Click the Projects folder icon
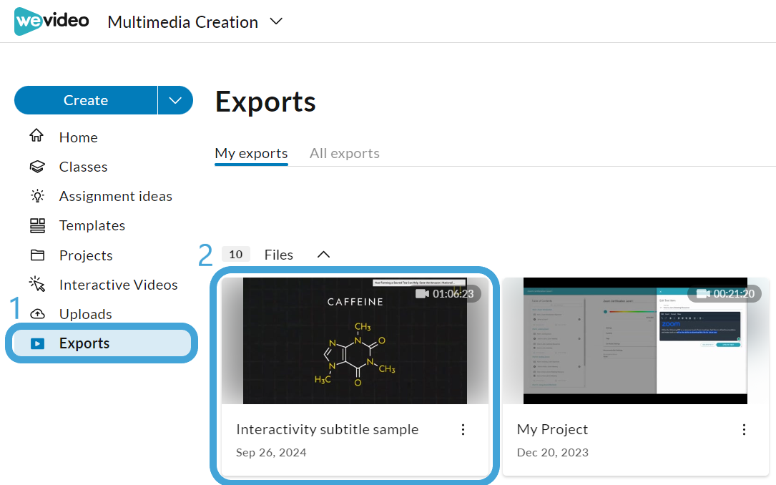Viewport: 776px width, 485px height. click(37, 255)
